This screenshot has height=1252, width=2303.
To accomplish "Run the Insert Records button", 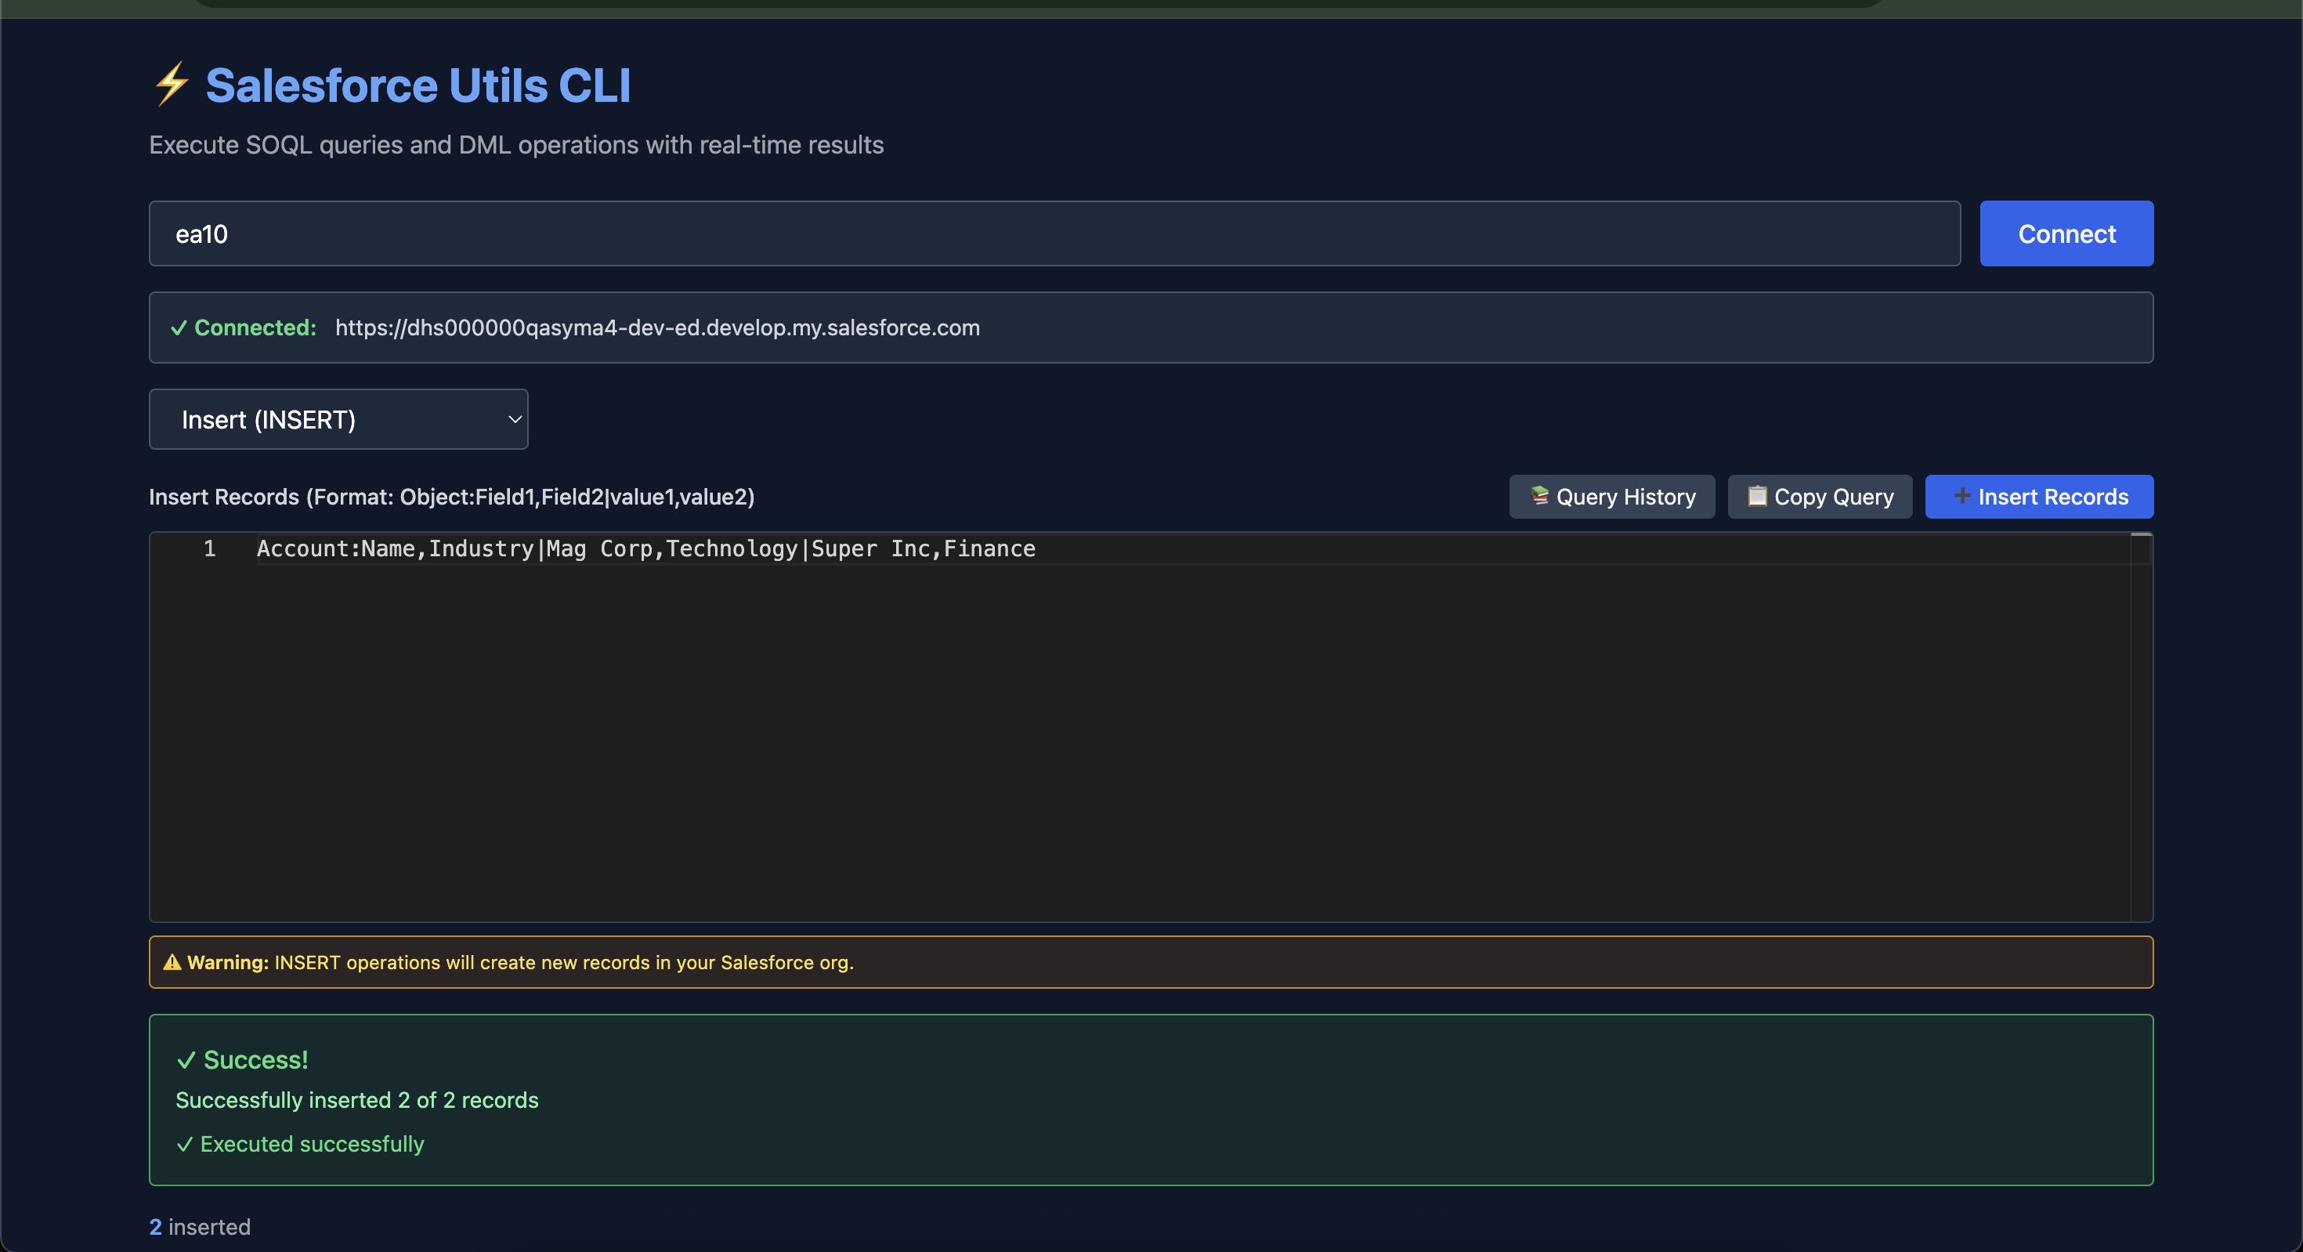I will 2039,498.
